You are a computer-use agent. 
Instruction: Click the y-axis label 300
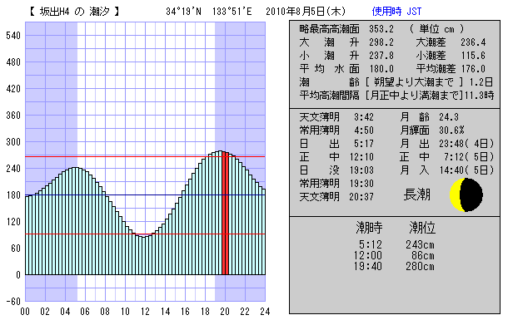[x=13, y=142]
